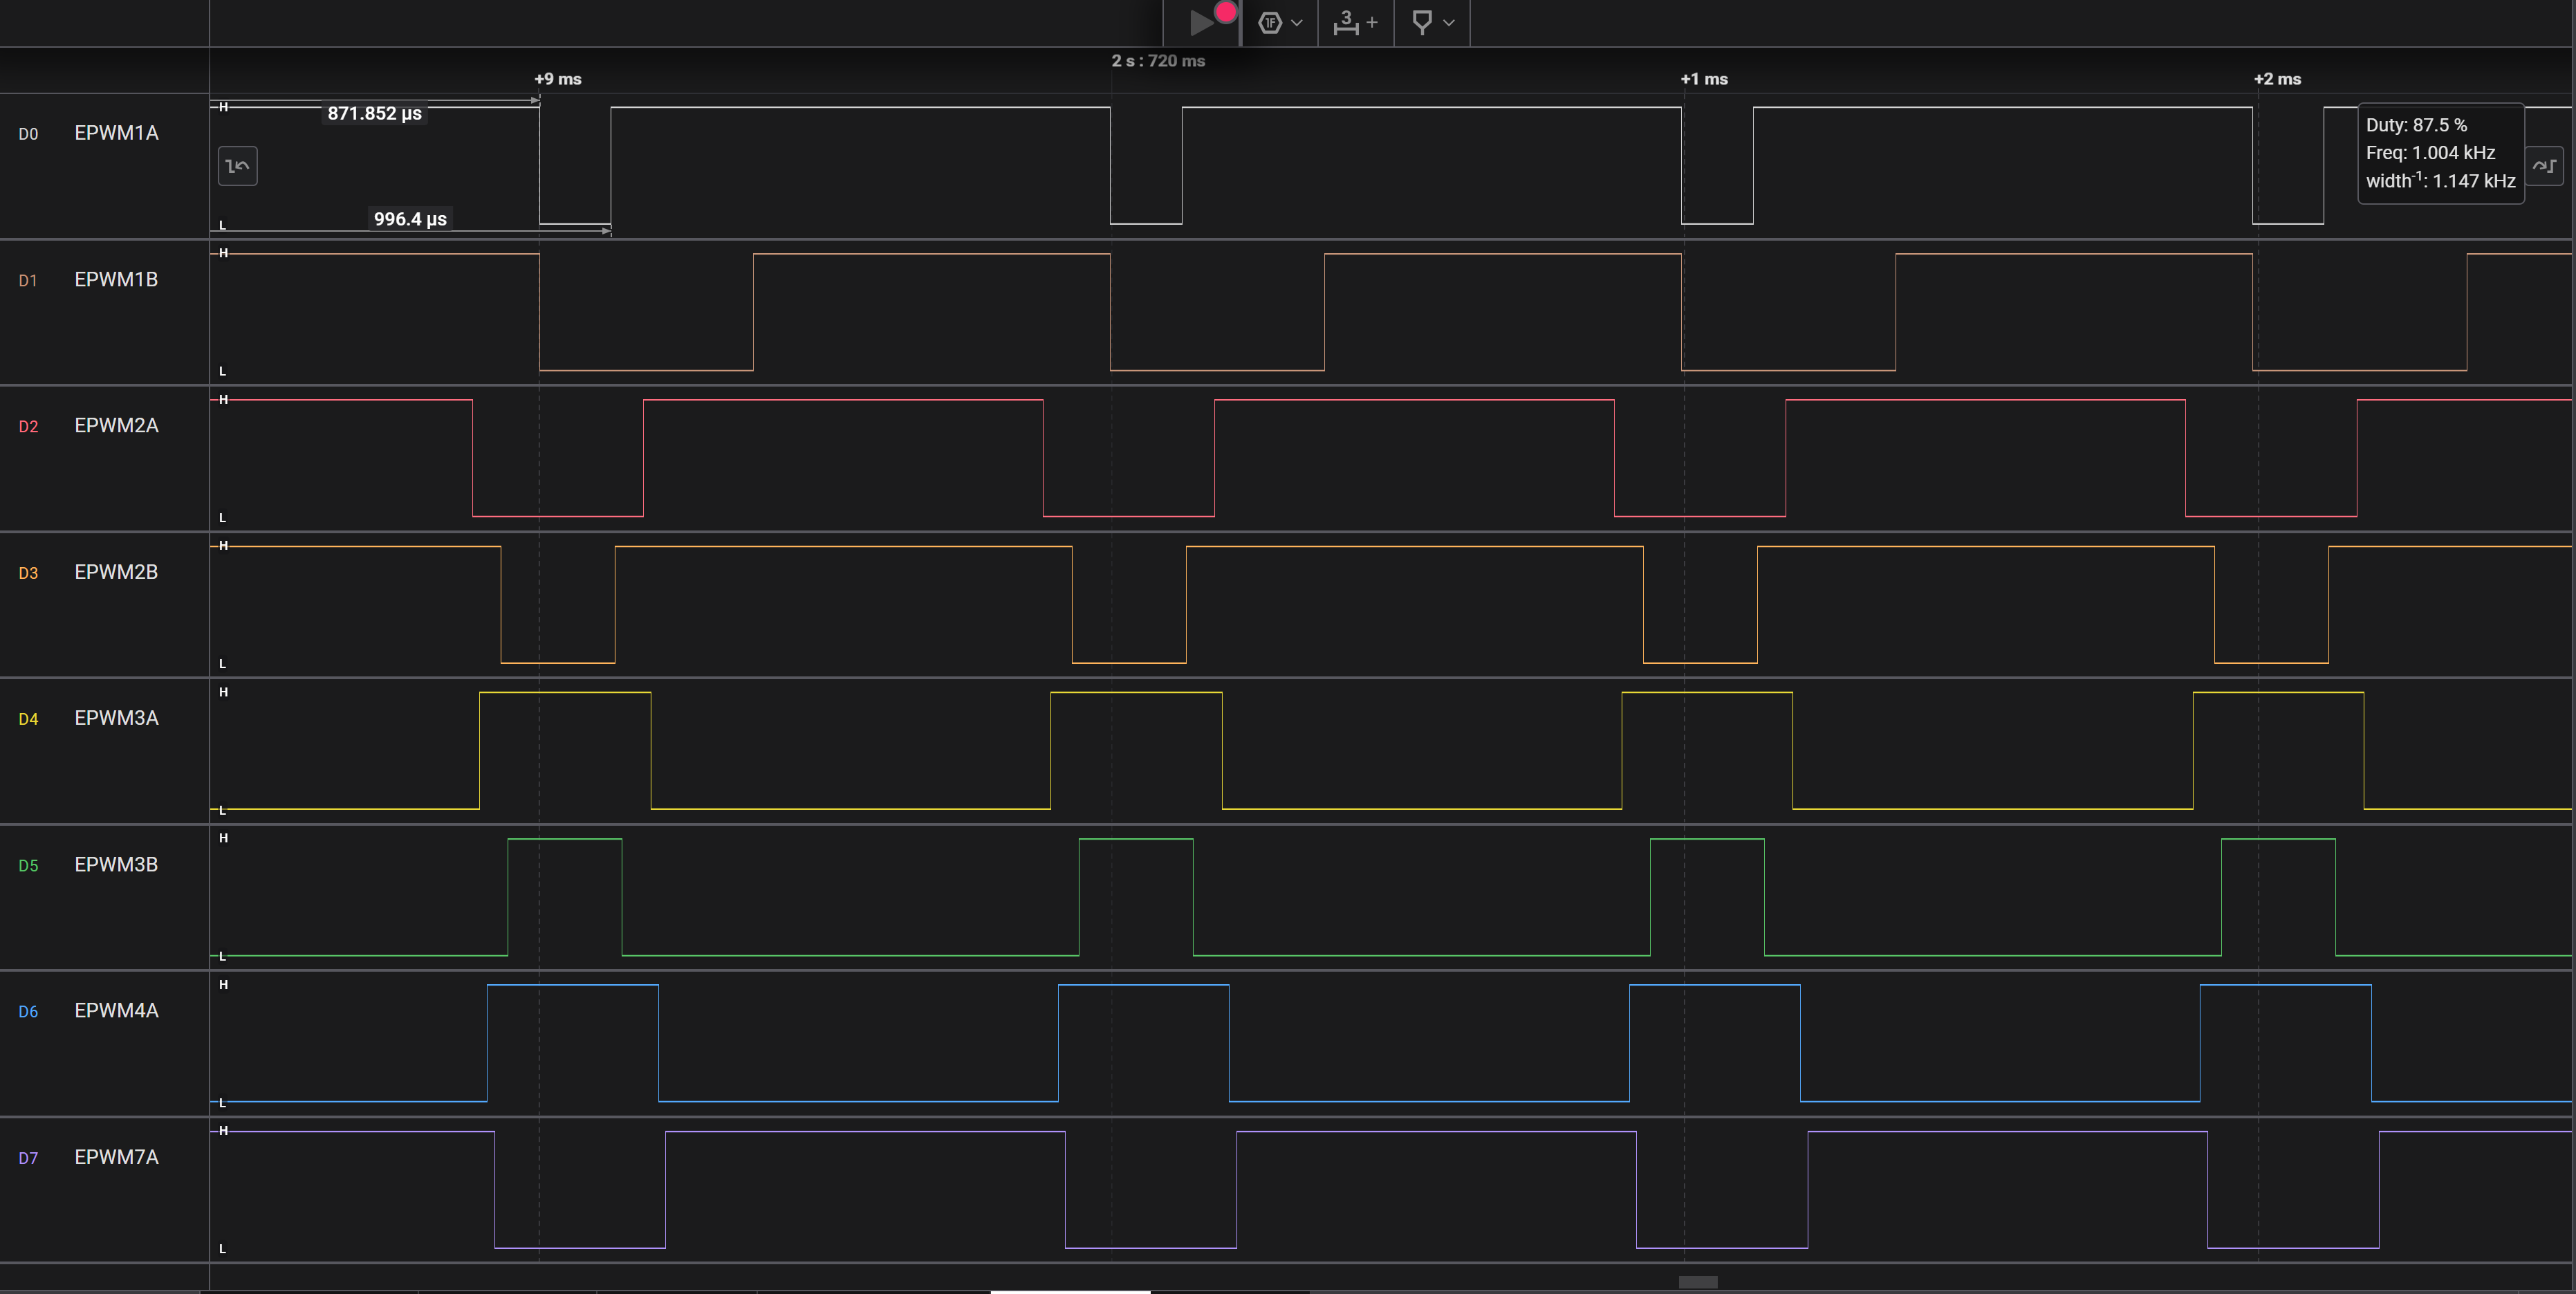Click the +1 ms timeline marker

point(1704,79)
